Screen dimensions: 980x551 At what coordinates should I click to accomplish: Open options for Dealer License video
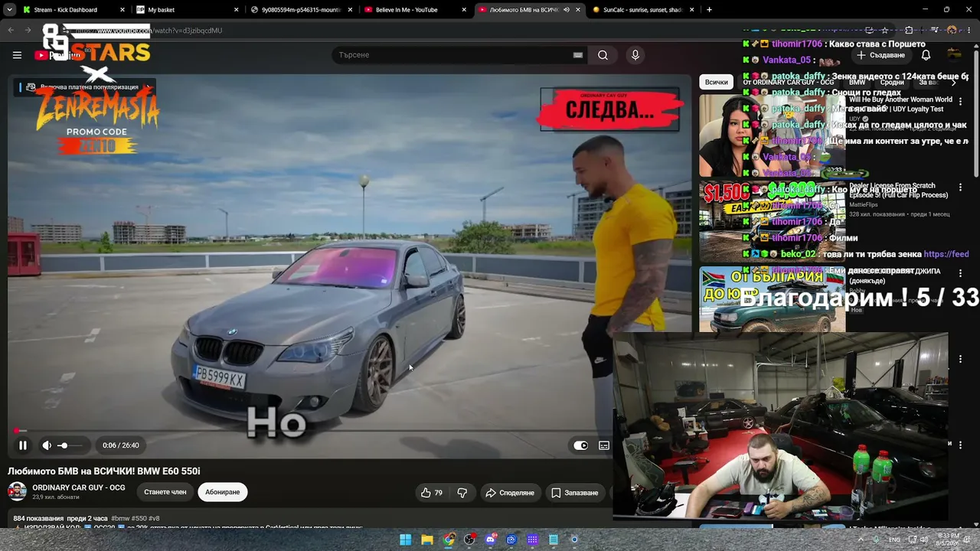point(960,187)
